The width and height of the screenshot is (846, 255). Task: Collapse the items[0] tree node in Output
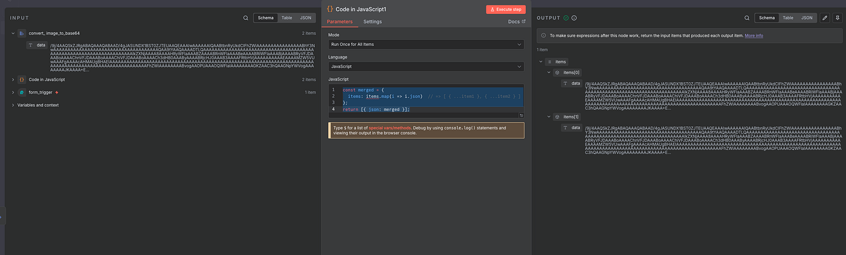coord(549,73)
